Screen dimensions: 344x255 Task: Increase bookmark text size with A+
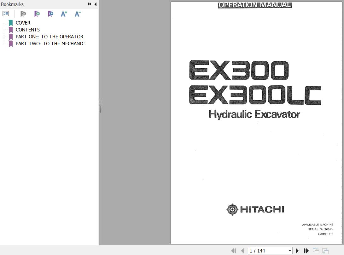point(64,14)
